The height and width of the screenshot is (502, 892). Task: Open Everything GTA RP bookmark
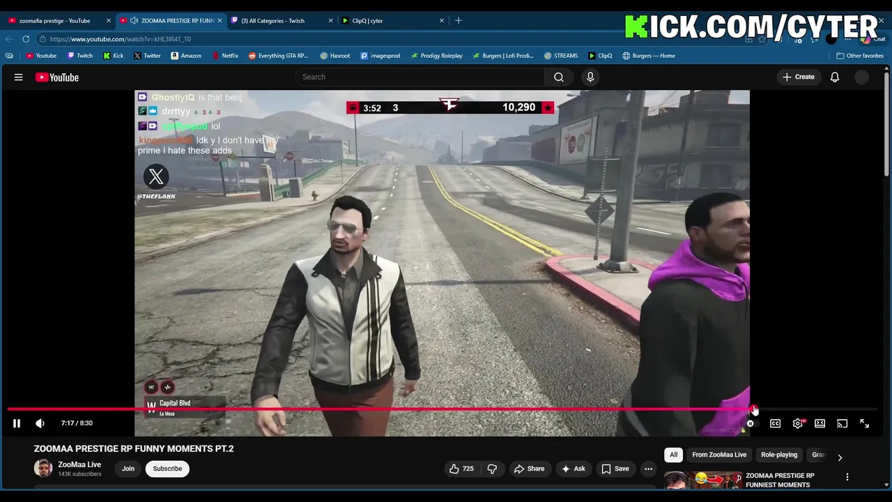tap(278, 56)
